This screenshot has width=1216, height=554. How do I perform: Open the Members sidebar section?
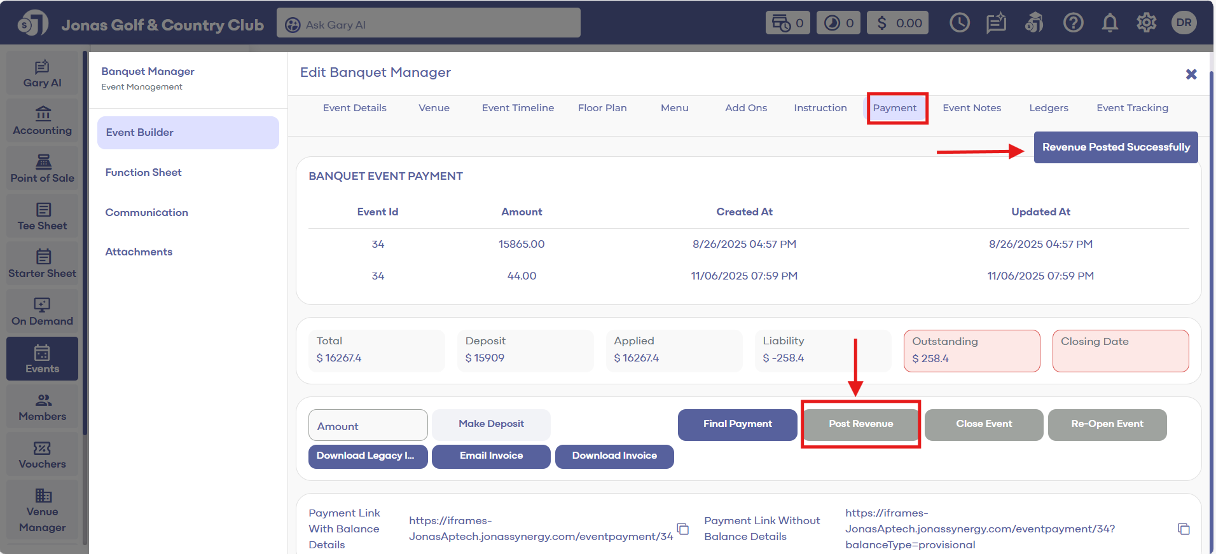point(43,407)
